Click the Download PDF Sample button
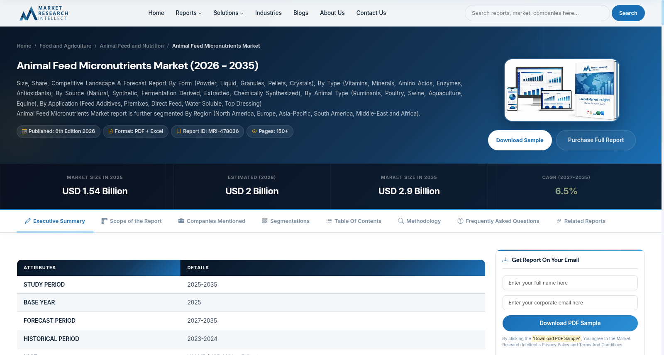 click(570, 323)
